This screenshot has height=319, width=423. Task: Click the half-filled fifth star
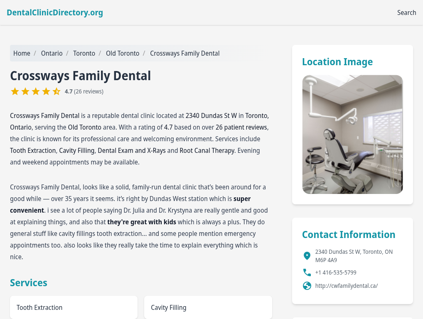57,91
